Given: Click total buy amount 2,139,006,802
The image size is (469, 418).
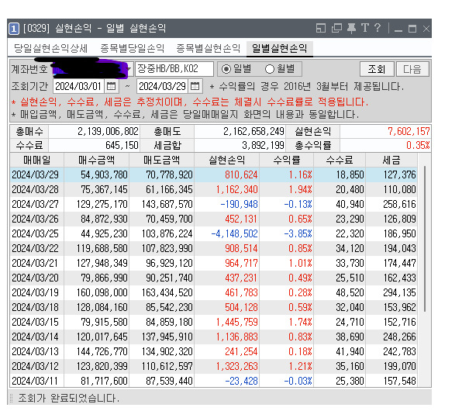Looking at the screenshot, I should (108, 131).
